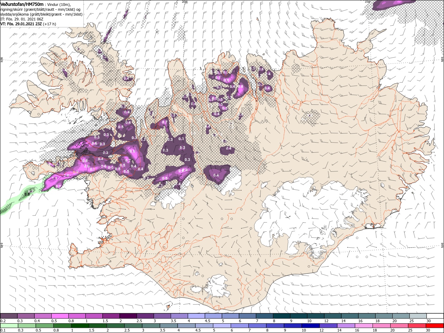Pick the pale grey upper swatch at 25
This screenshot has height=333, width=444.
tap(418, 316)
